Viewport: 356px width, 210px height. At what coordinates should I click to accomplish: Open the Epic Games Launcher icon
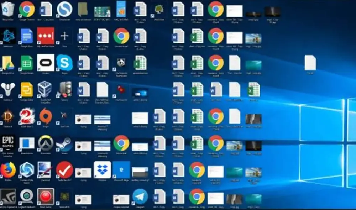click(x=8, y=143)
